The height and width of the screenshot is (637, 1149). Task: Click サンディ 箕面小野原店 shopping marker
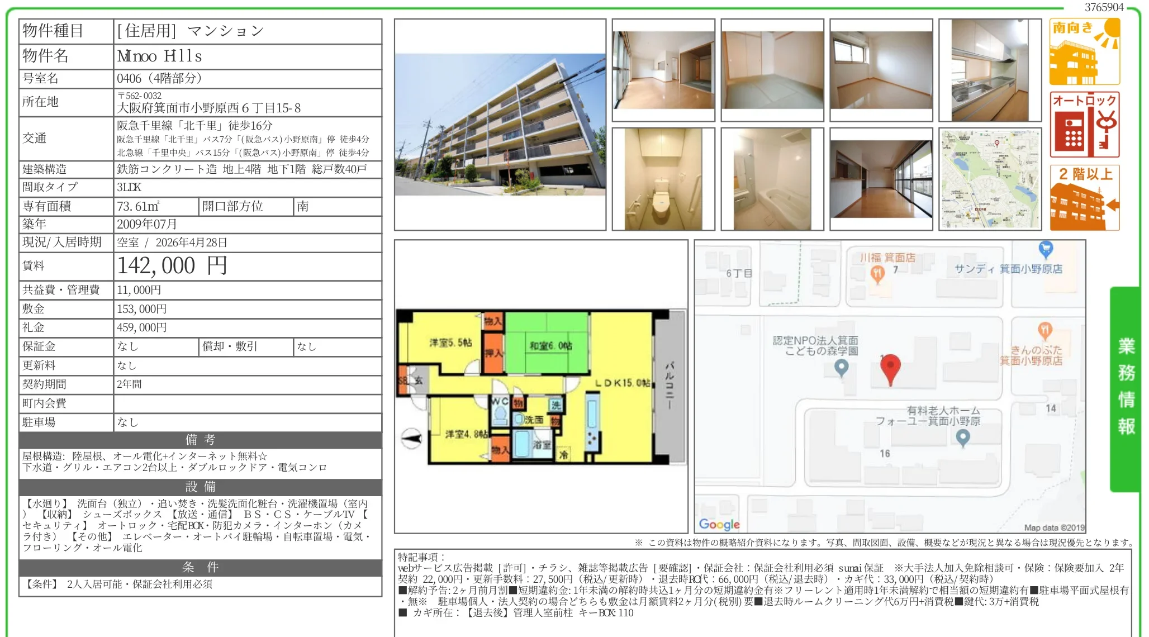click(x=1045, y=249)
